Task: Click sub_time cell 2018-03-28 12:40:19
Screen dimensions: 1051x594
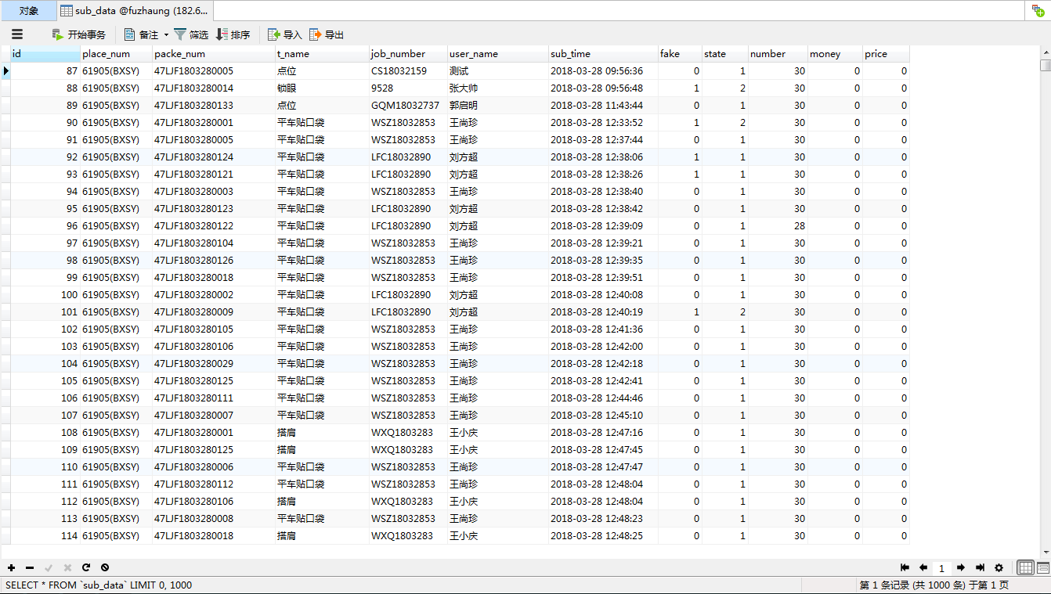Action: [x=603, y=312]
